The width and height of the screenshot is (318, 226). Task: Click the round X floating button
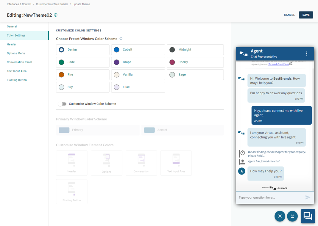(x=280, y=216)
